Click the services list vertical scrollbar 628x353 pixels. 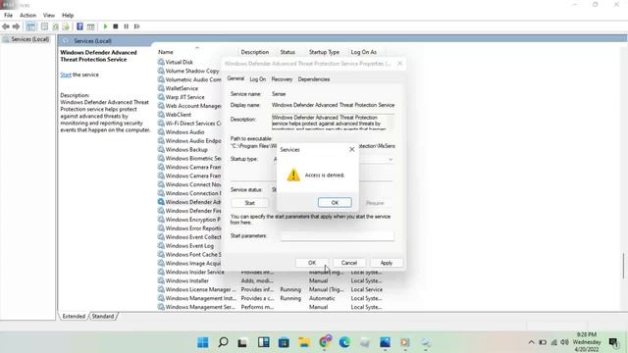[624, 266]
